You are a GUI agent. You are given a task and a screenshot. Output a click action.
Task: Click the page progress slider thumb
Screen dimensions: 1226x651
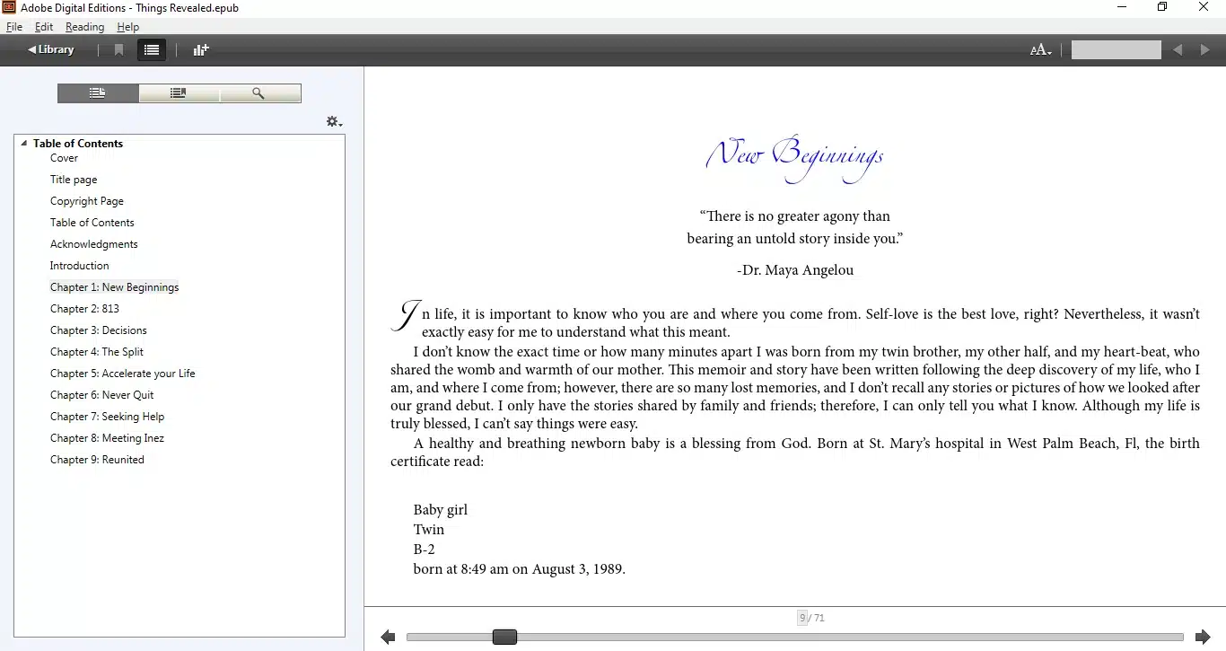(x=504, y=637)
